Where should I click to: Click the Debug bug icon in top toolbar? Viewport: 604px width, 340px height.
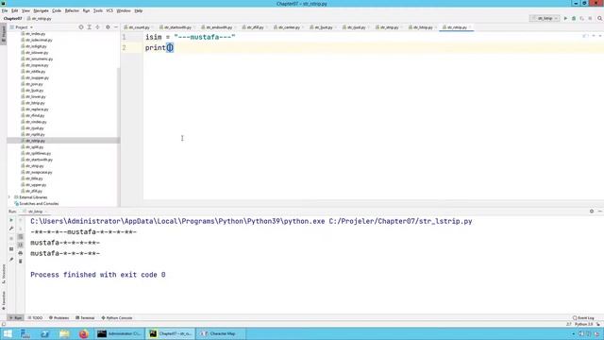(x=574, y=18)
